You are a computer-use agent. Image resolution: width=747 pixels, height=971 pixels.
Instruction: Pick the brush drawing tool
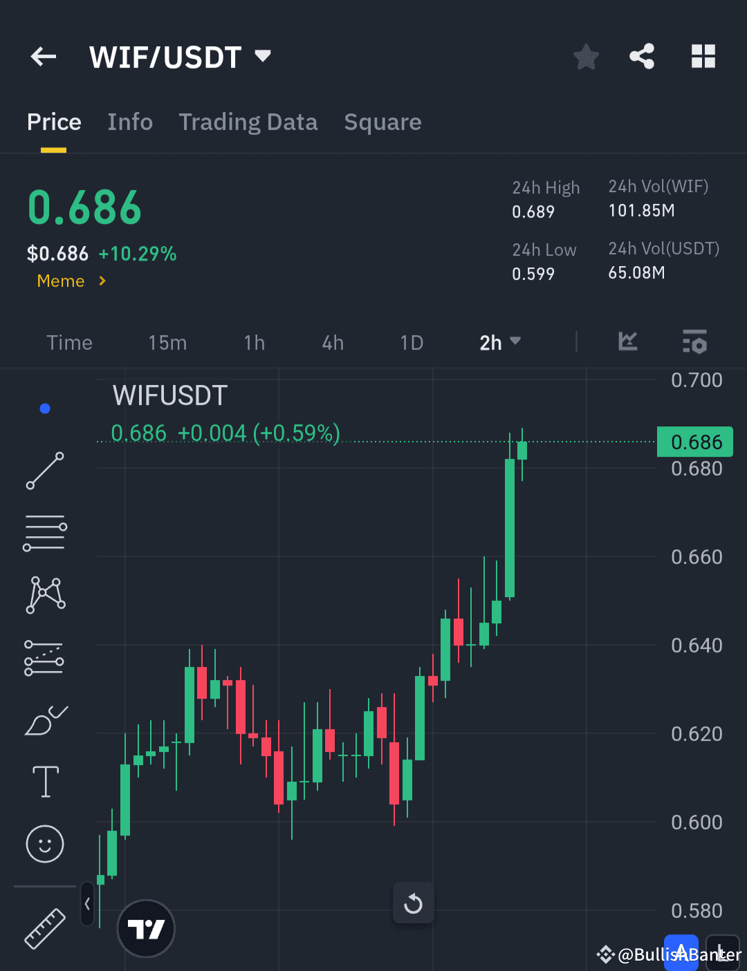[44, 719]
